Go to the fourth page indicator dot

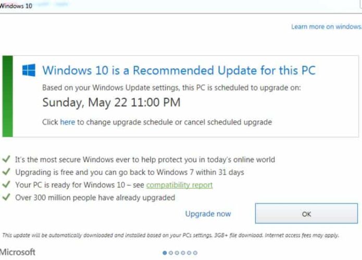183,253
